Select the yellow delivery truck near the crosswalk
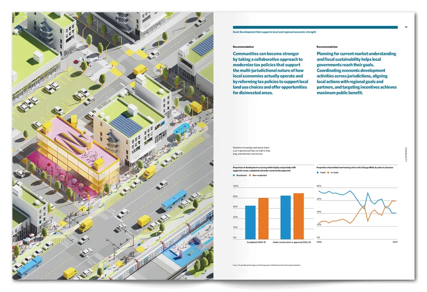This screenshot has height=292, width=427. pyautogui.click(x=86, y=224)
